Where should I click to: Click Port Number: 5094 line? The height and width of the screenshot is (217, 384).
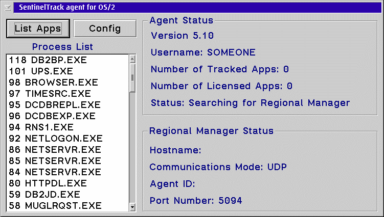click(x=196, y=201)
